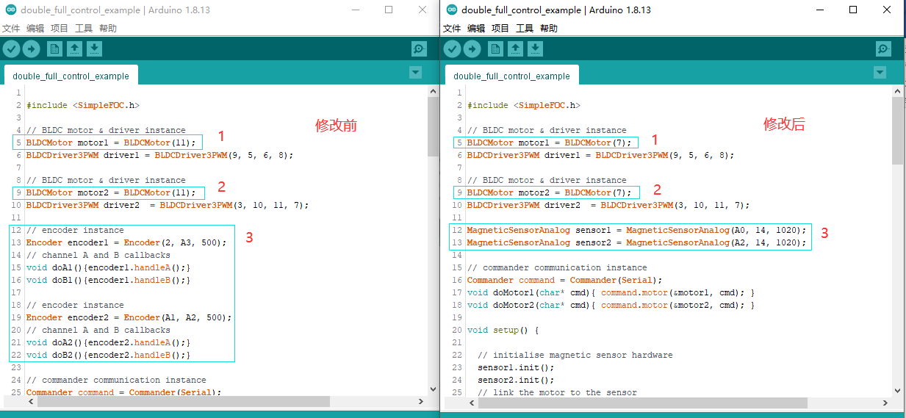Click Save sketch icon in left window
The height and width of the screenshot is (418, 906).
94,49
